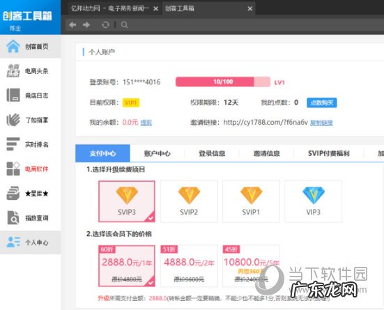
Task: Choose the SVIP2 membership card
Action: click(x=189, y=201)
